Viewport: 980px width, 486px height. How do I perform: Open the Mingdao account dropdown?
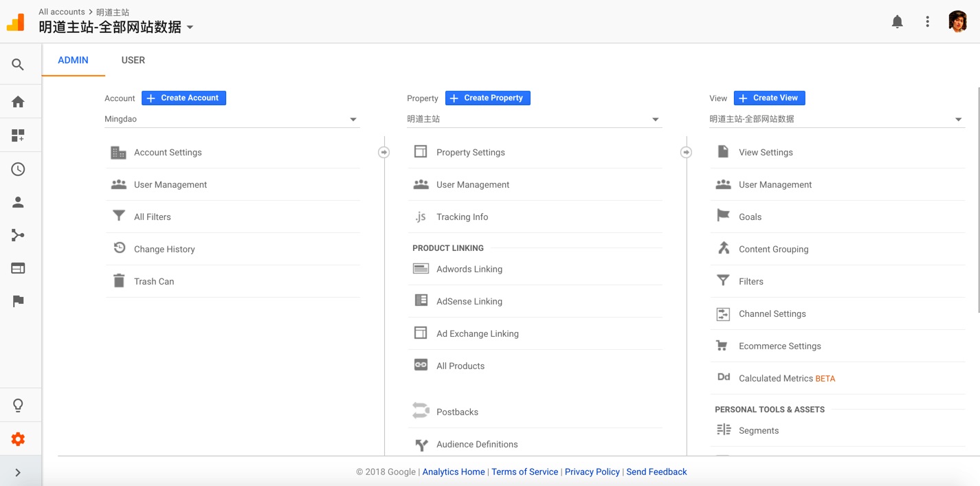232,119
